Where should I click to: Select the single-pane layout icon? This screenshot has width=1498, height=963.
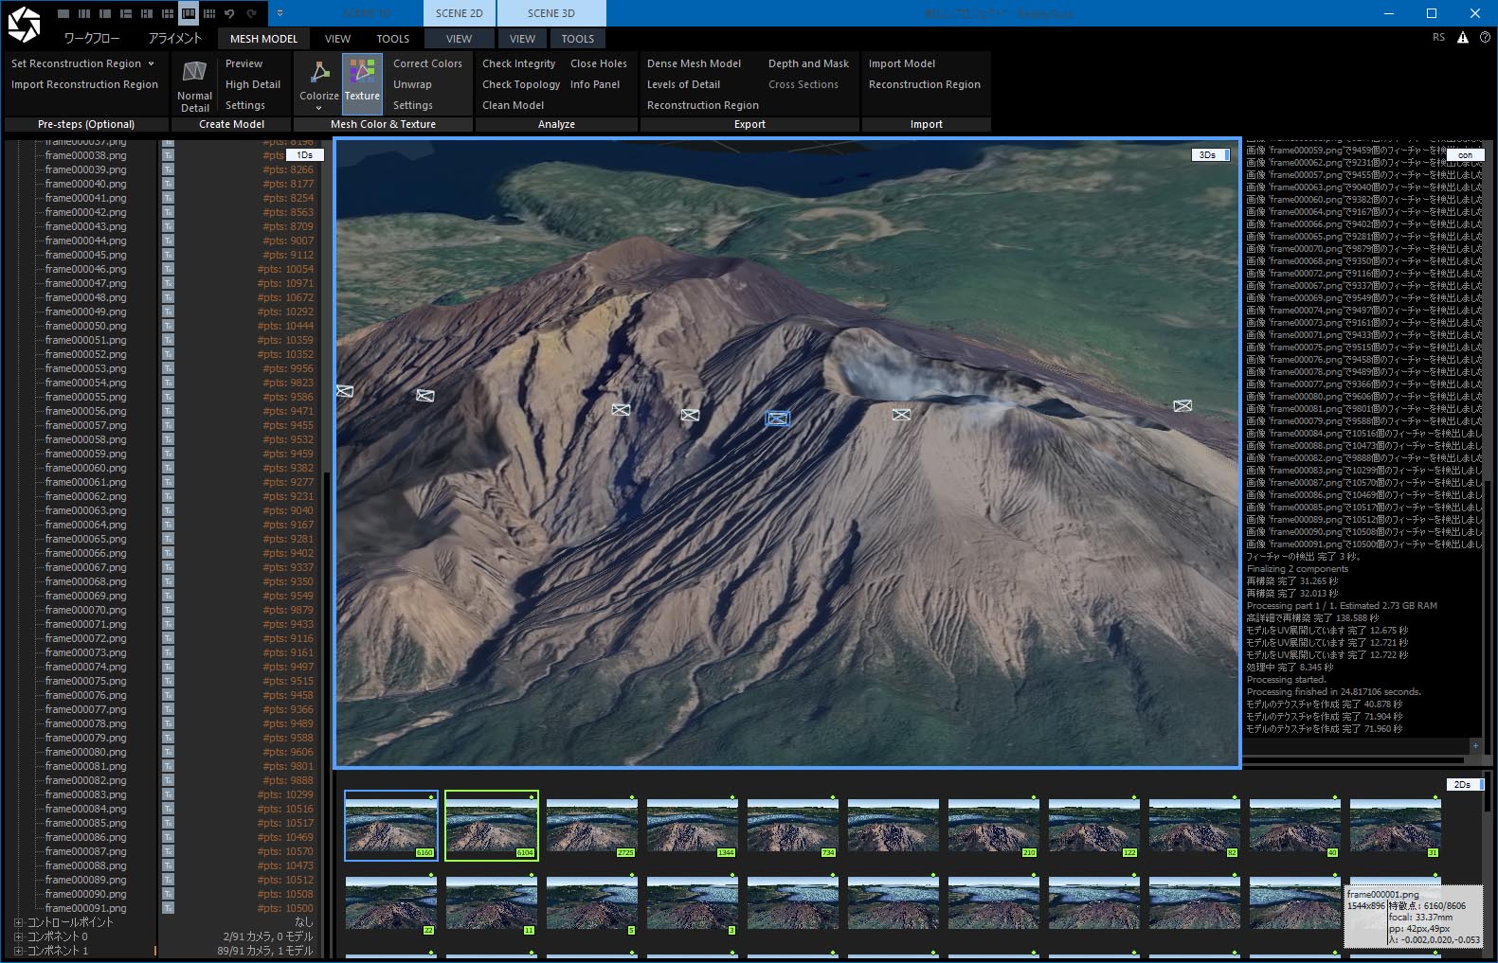[63, 13]
